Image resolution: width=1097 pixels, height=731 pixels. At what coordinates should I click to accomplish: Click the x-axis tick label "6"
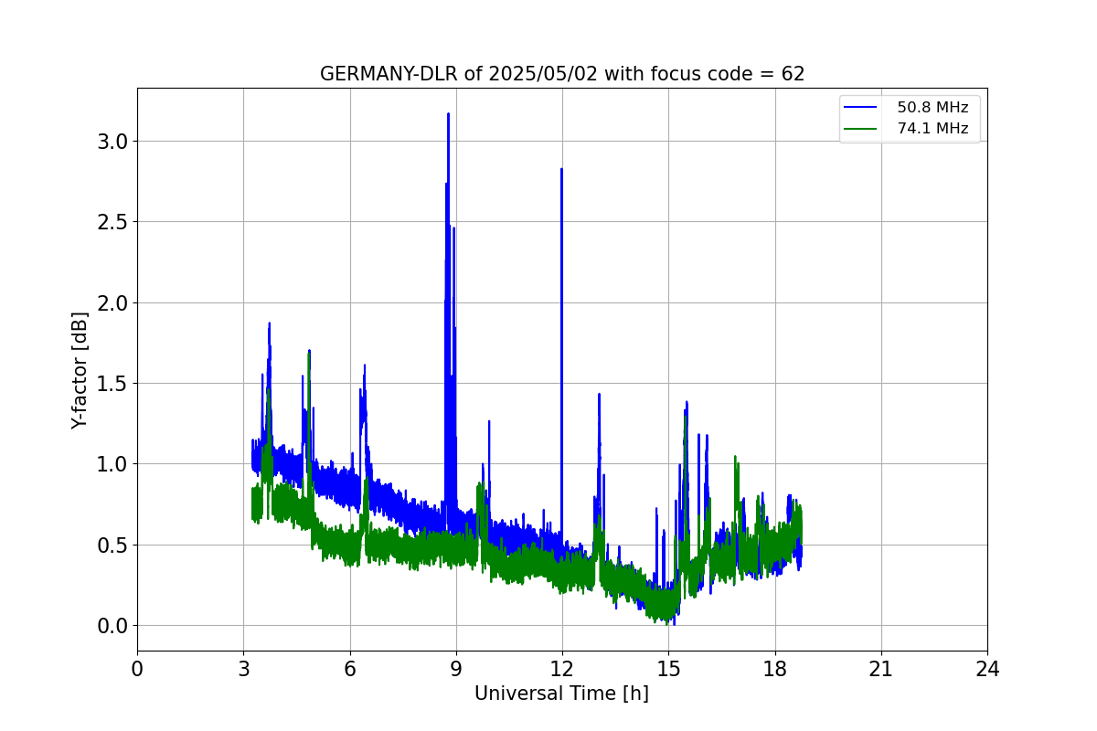tap(349, 669)
